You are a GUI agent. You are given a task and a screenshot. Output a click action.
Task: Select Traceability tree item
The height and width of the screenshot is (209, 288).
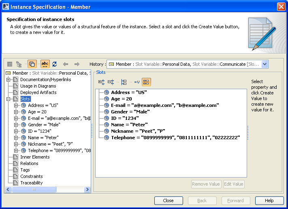(x=32, y=183)
